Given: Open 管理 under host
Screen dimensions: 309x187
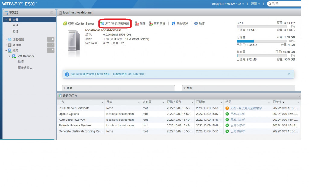Looking at the screenshot, I should click(15, 25).
